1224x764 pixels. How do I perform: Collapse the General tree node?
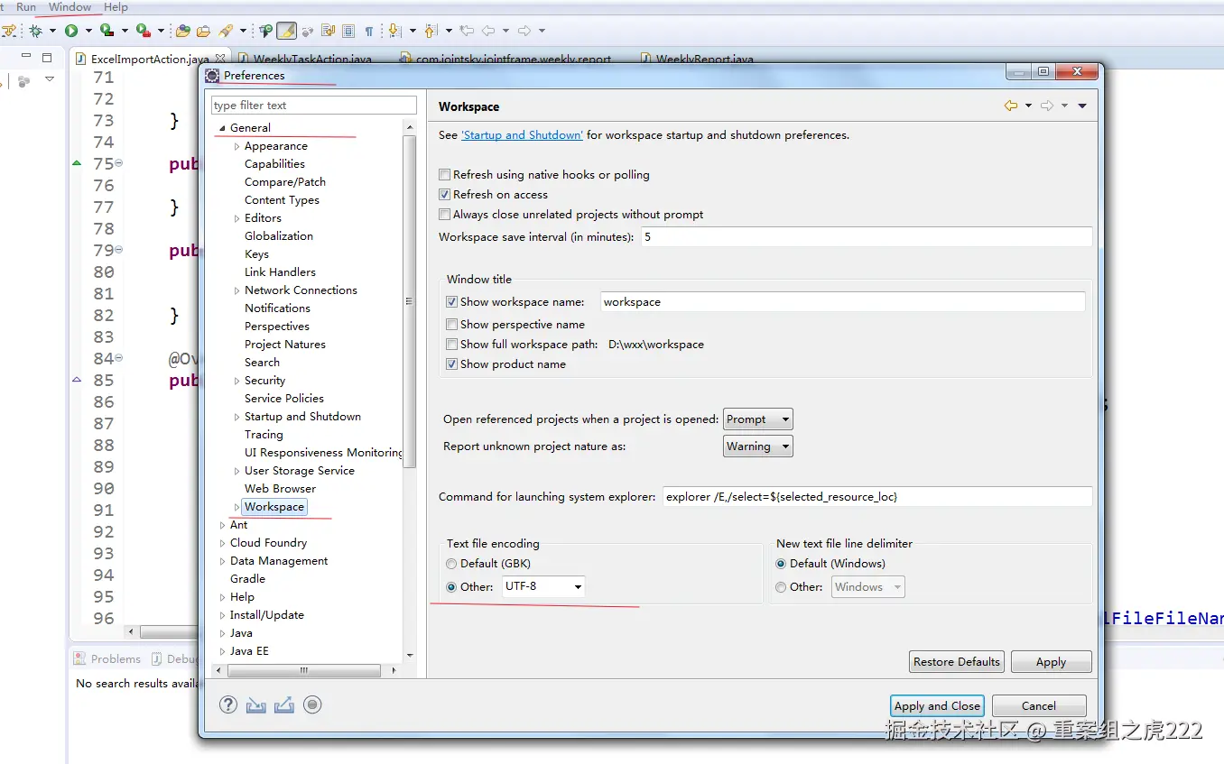pyautogui.click(x=222, y=128)
